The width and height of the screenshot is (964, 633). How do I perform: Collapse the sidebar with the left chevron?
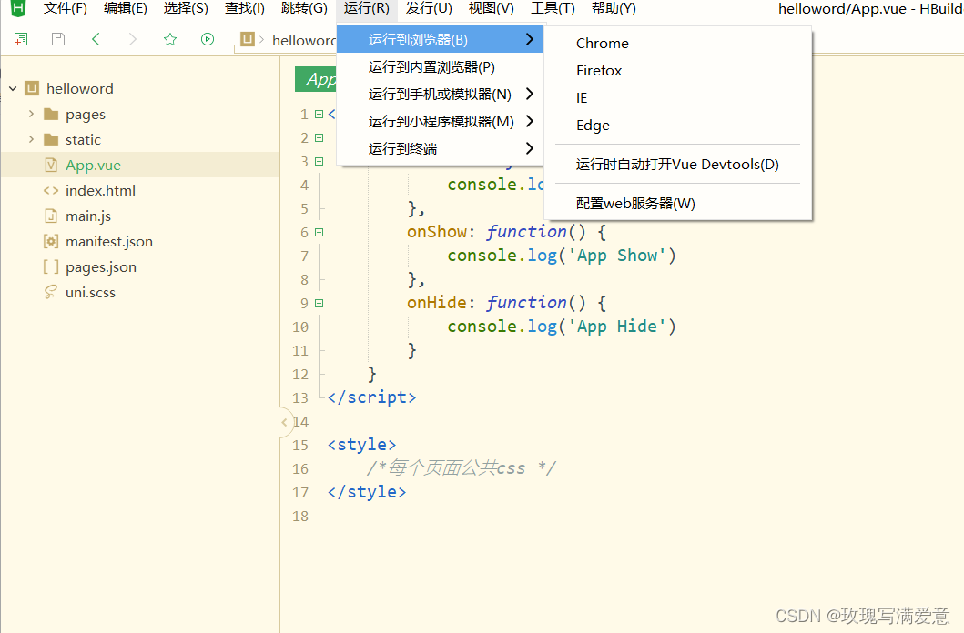coord(285,422)
